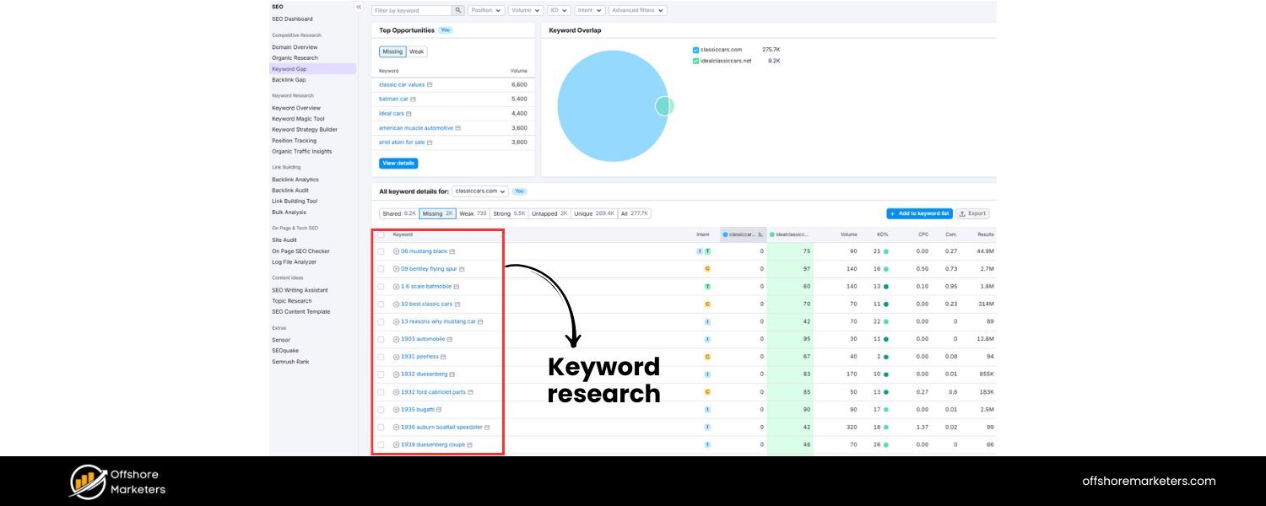This screenshot has height=506, width=1266.
Task: Open the classiccars.com domain selector dropdown
Action: click(481, 191)
